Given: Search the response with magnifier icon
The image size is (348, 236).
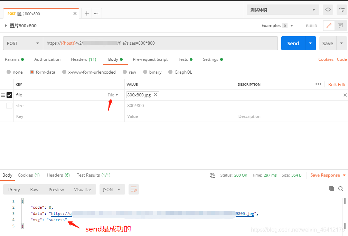Looking at the screenshot, I should point(341,189).
